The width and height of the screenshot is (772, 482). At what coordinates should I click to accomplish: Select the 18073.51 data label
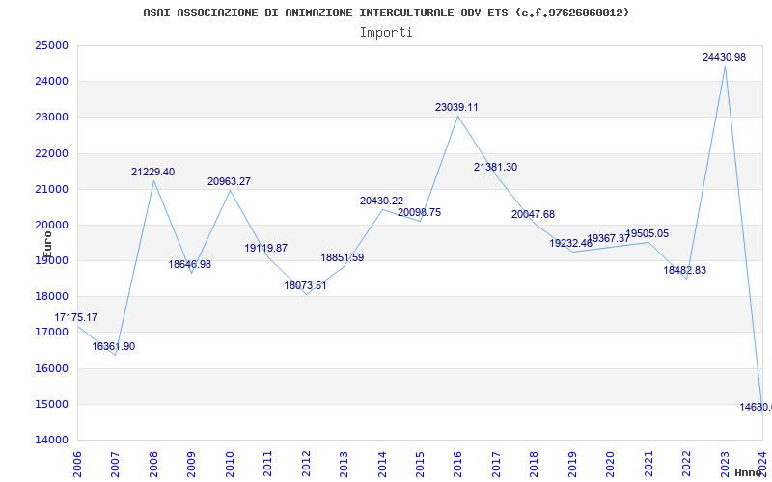305,285
